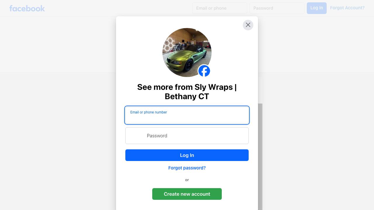The width and height of the screenshot is (374, 210).
Task: Click the 'Password' placeholder text in the dialog
Action: (157, 136)
